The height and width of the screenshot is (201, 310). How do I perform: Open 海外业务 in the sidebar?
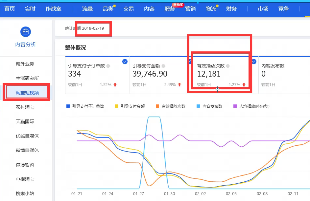click(25, 64)
